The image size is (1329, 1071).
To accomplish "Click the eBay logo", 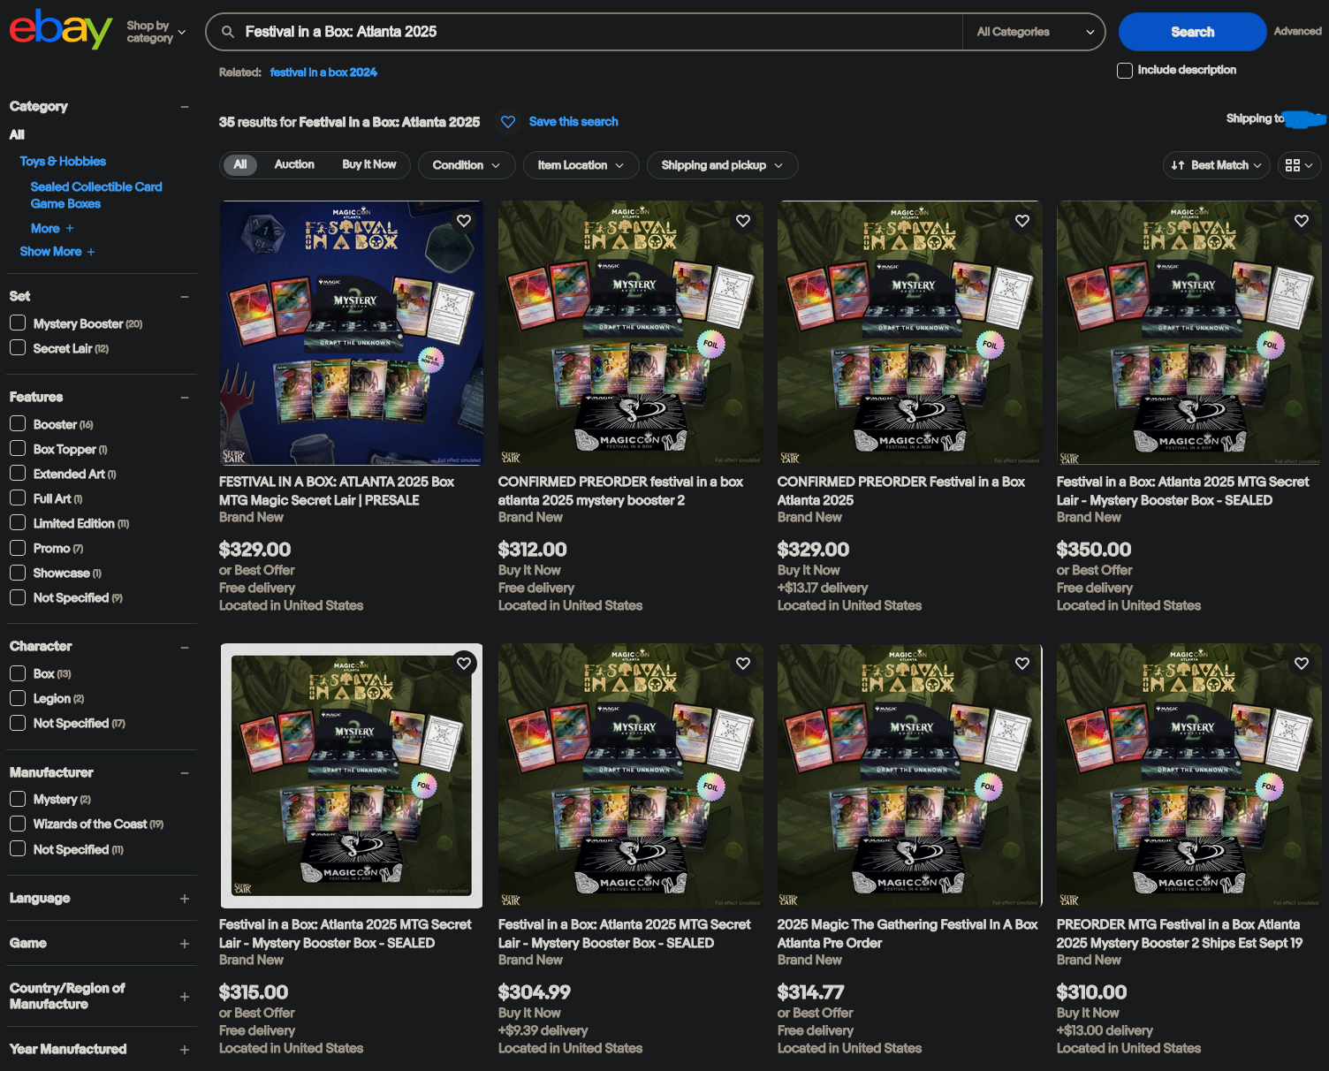I will pyautogui.click(x=60, y=30).
